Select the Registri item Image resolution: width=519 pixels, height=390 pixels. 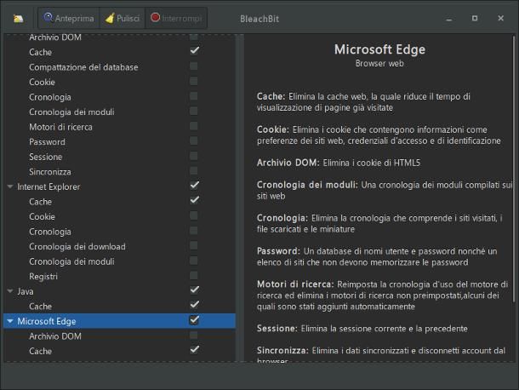pos(43,277)
